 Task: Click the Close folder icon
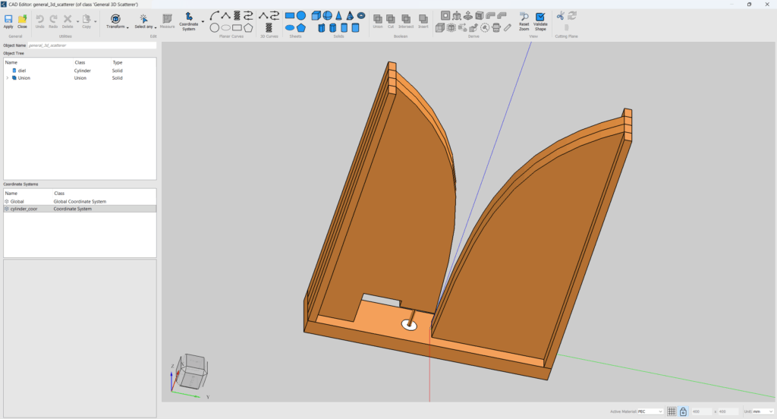22,20
